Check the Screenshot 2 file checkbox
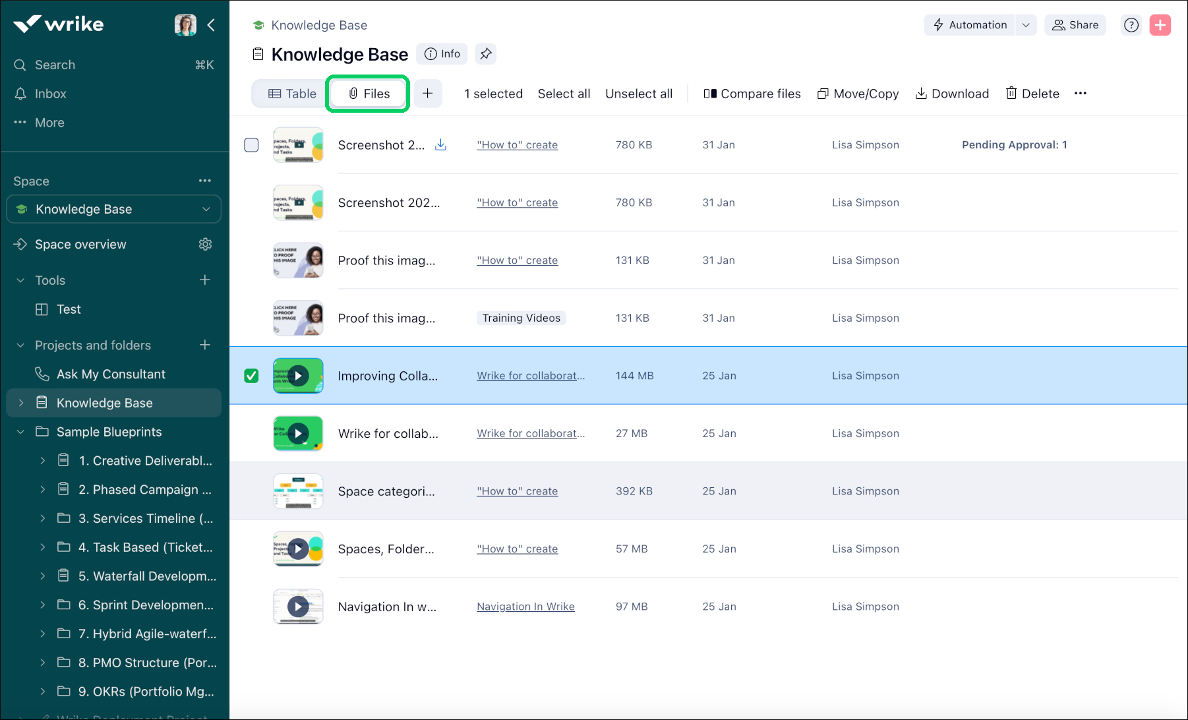The height and width of the screenshot is (720, 1188). click(x=251, y=144)
